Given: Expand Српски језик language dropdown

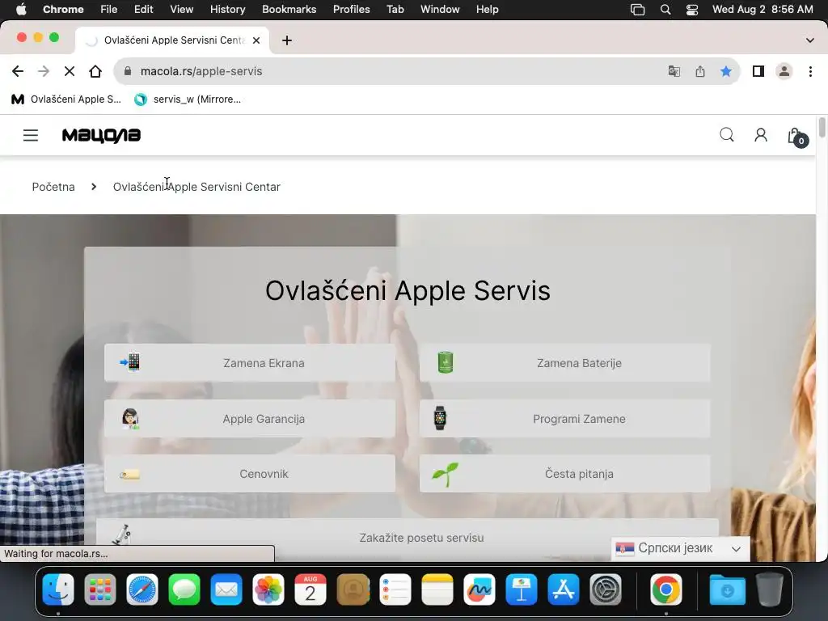Looking at the screenshot, I should click(680, 549).
